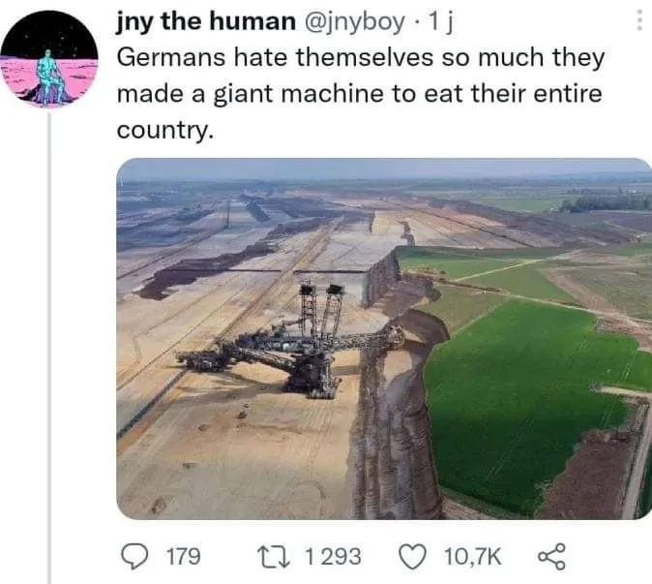The image size is (652, 584).
Task: Select the tweet text about Germans
Action: click(360, 94)
